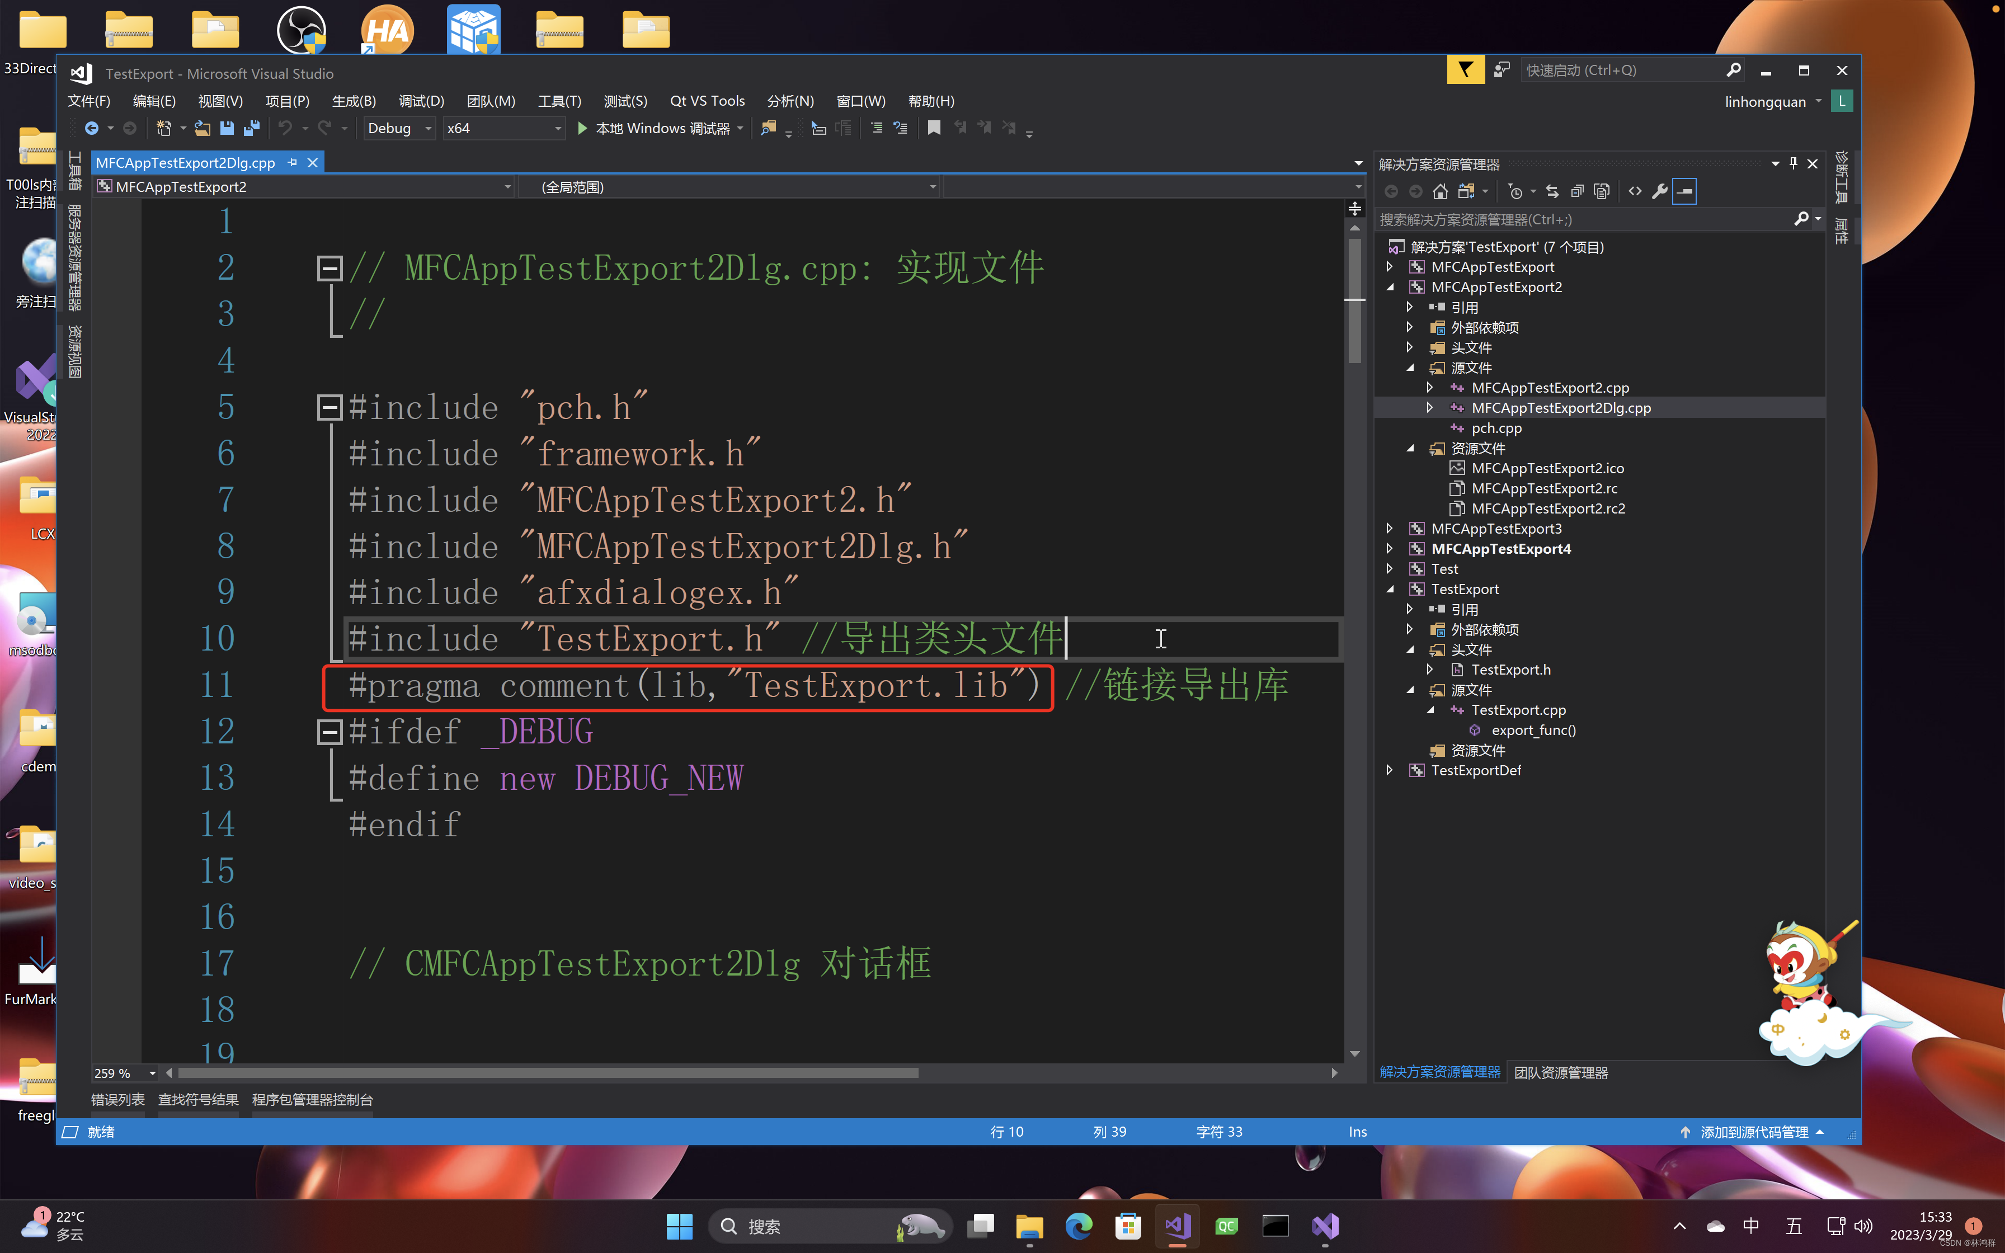
Task: Toggle a bookmark with the bookmark icon
Action: pyautogui.click(x=934, y=128)
